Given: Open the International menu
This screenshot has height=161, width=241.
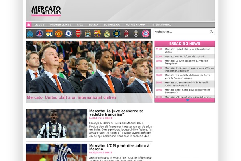Looking at the screenshot, I should pos(161,25).
